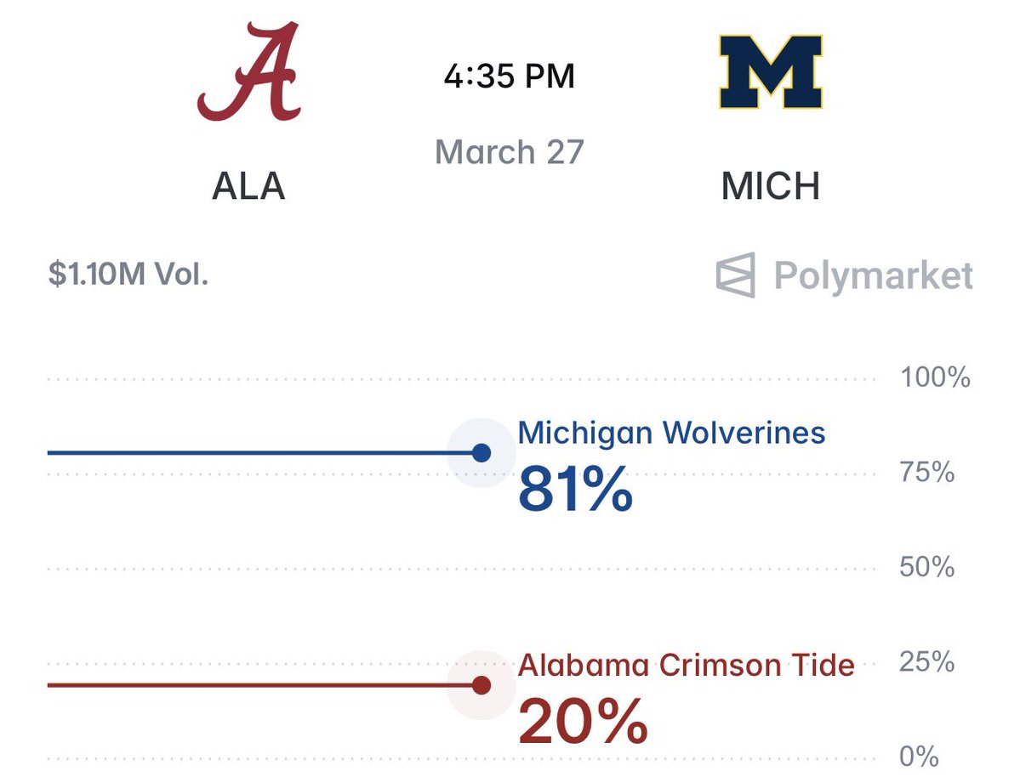This screenshot has height=777, width=1020.
Task: Open the Polymarket wordmark link
Action: [873, 275]
